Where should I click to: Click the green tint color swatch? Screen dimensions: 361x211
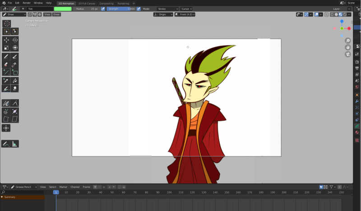[x=63, y=9]
